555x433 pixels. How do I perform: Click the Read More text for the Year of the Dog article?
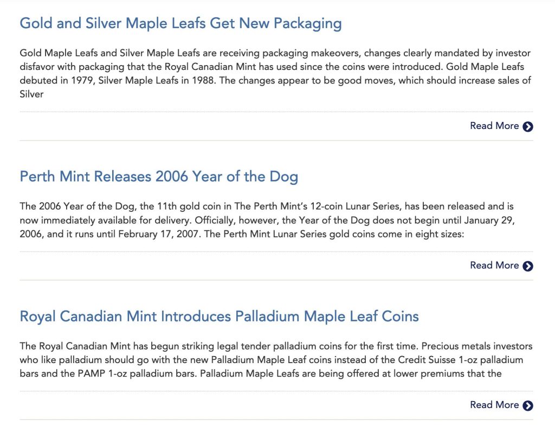494,265
